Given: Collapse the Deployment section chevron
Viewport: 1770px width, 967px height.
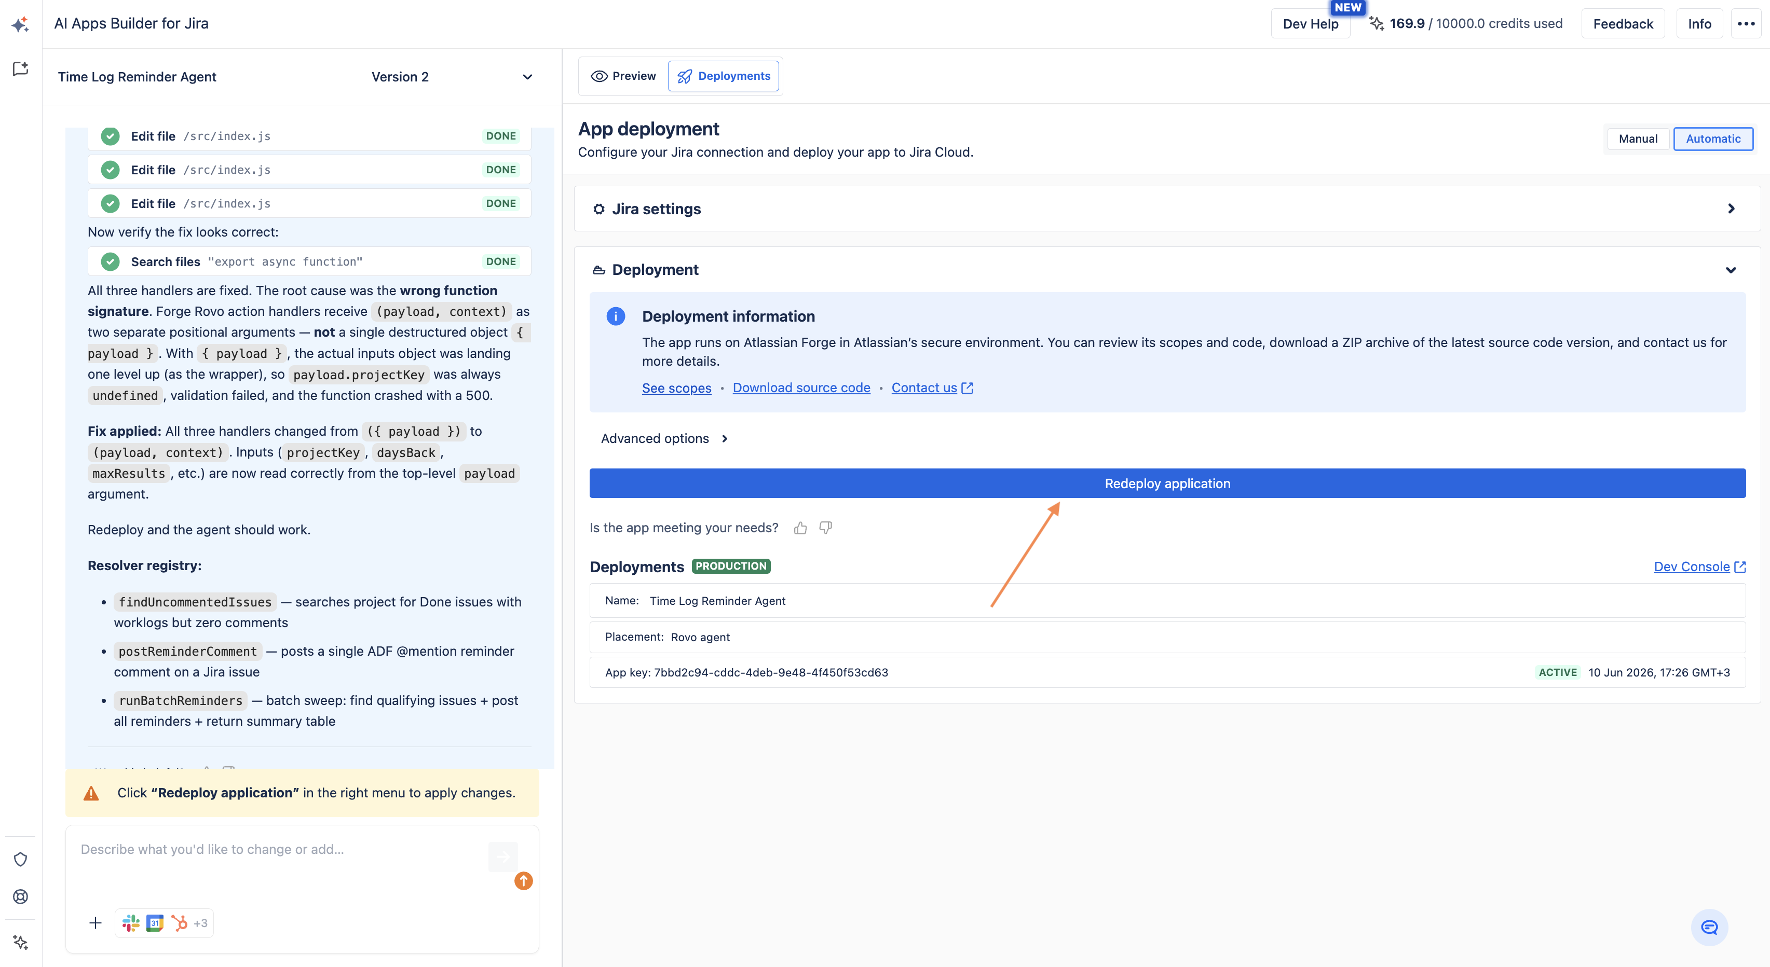Looking at the screenshot, I should [x=1731, y=270].
